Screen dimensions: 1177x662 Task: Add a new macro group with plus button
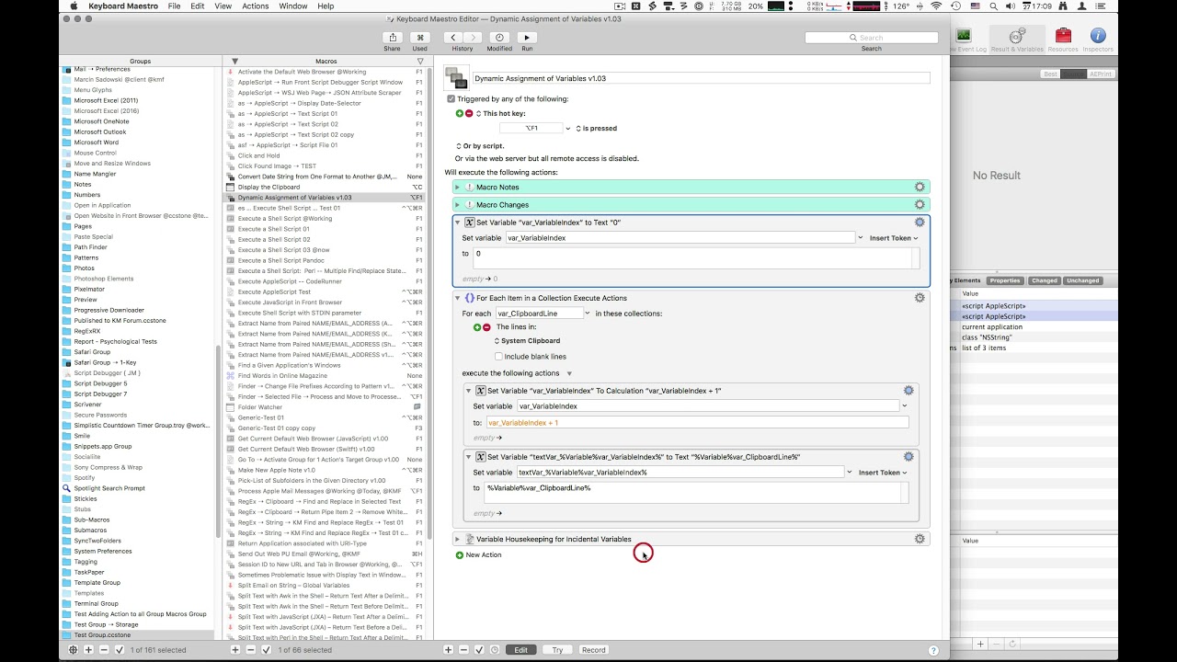(x=88, y=650)
